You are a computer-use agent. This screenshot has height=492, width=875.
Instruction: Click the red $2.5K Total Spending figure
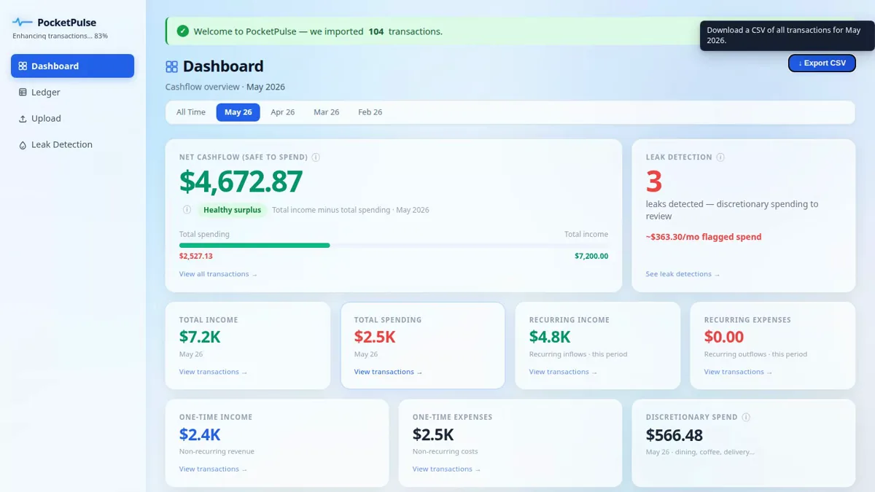click(x=375, y=337)
